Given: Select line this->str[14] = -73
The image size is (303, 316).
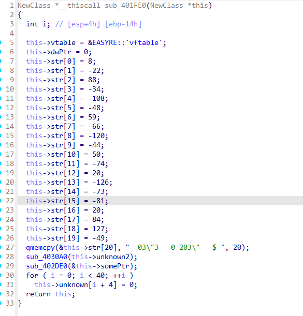Looking at the screenshot, I should click(x=67, y=191).
